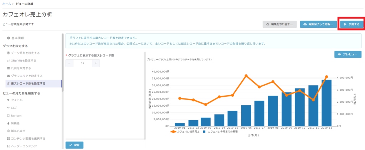The width and height of the screenshot is (365, 150).
Task: Click the max record number field
Action: (x=83, y=63)
